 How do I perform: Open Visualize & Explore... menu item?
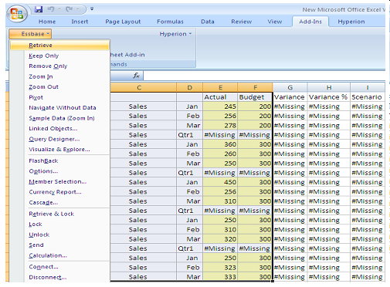click(59, 150)
